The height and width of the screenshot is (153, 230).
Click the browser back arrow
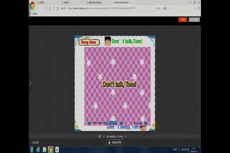point(38,8)
